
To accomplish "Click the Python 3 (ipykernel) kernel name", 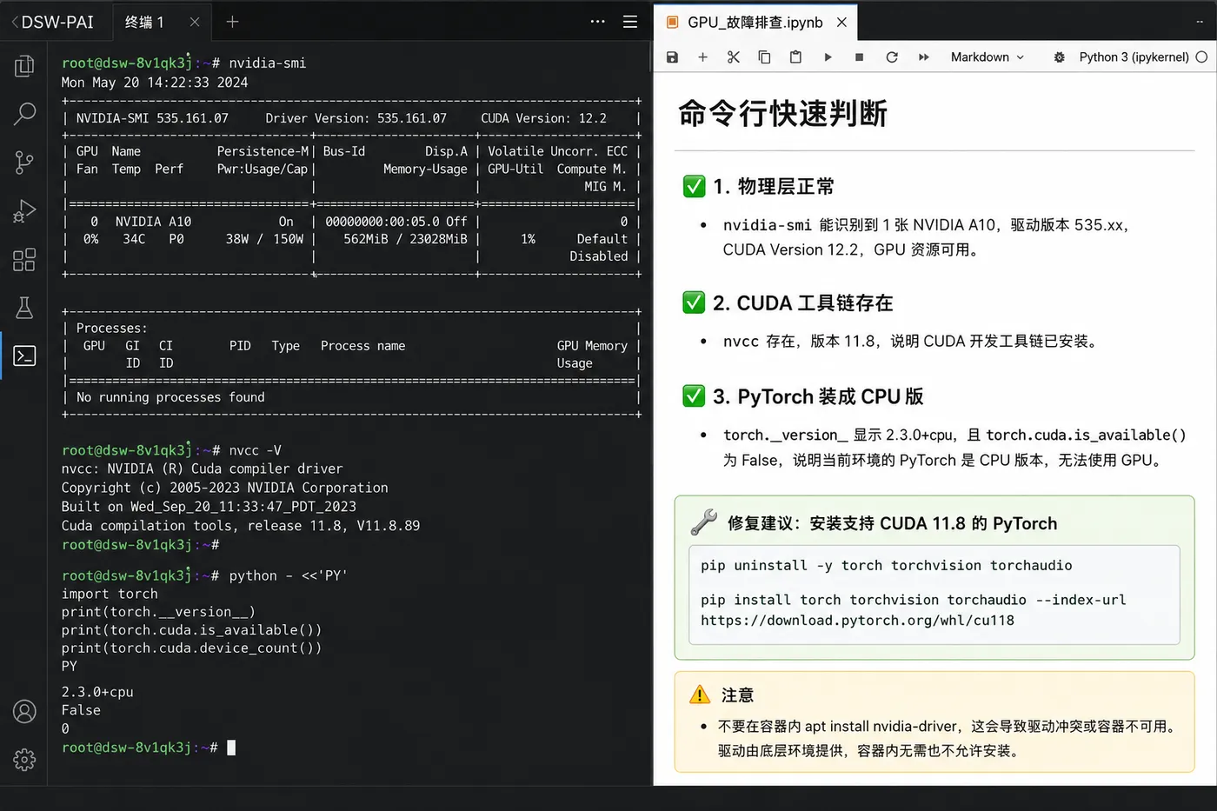I will 1134,57.
